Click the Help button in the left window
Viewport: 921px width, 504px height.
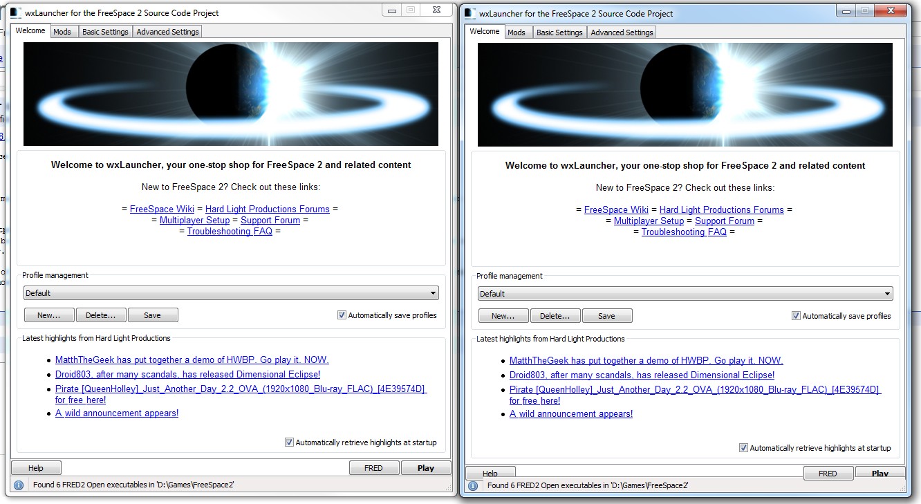pos(36,468)
